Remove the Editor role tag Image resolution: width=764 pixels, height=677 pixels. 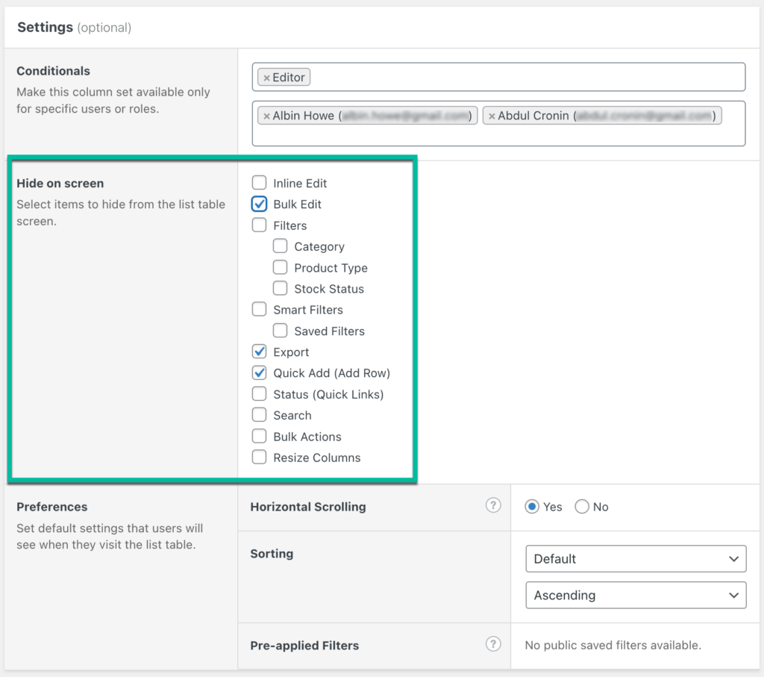click(269, 77)
